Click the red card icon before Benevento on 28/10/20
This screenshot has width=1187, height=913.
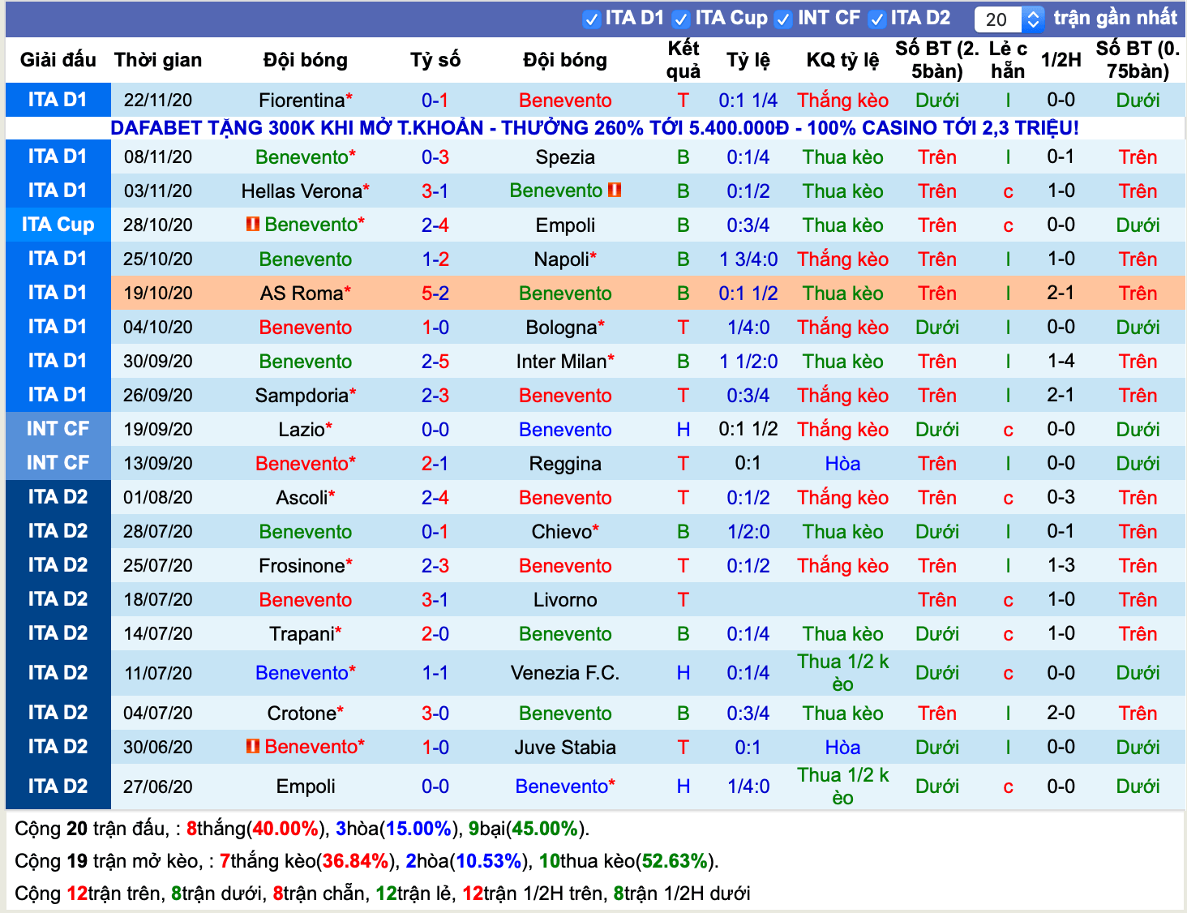(253, 223)
